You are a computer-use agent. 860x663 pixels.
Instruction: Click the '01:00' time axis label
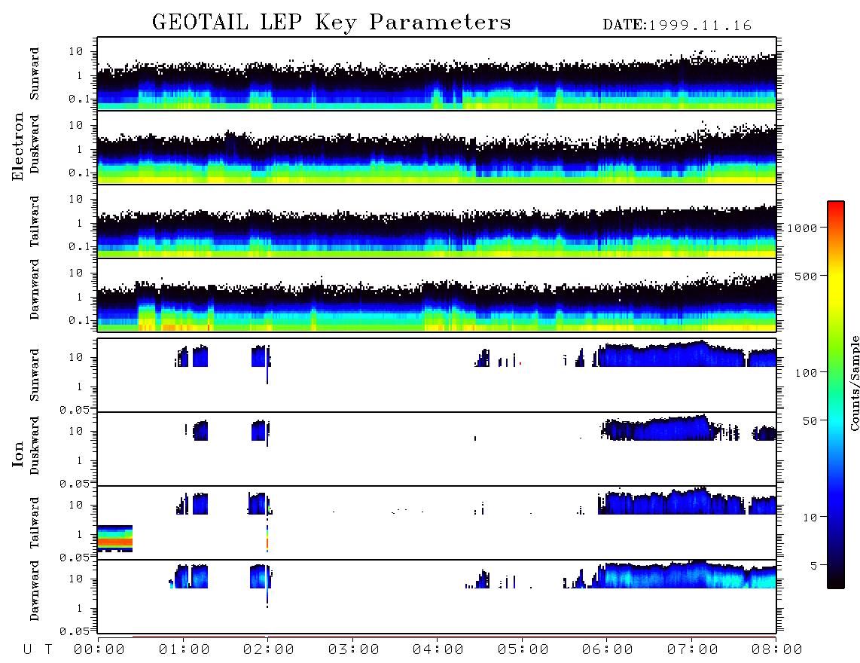184,650
